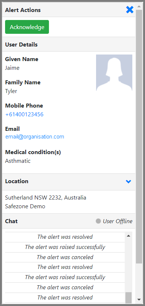Select the Sutherland NSW 2232 address text
This screenshot has width=145, height=306.
point(46,198)
